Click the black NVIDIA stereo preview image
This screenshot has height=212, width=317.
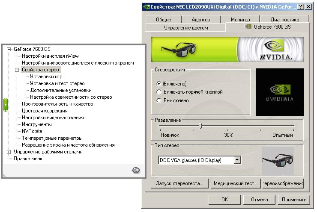click(x=280, y=92)
